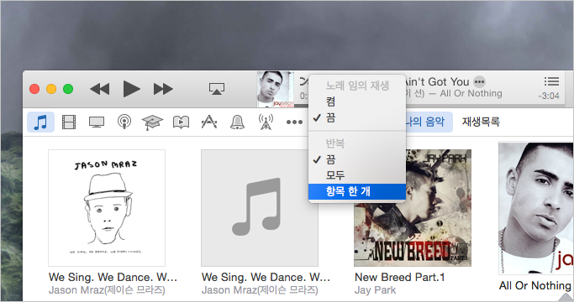Open the Music library icon

click(40, 122)
